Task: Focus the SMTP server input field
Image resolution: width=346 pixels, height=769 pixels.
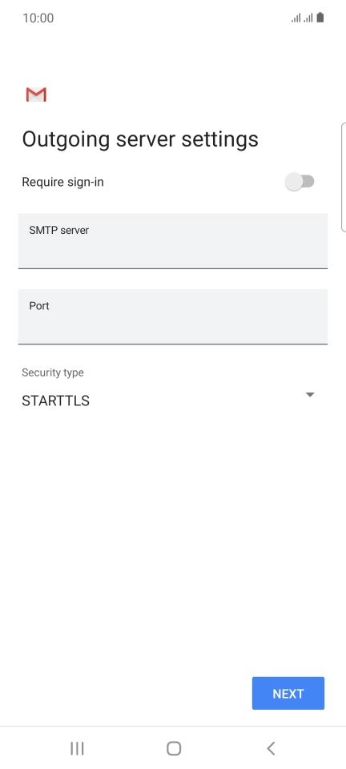Action: [x=172, y=241]
